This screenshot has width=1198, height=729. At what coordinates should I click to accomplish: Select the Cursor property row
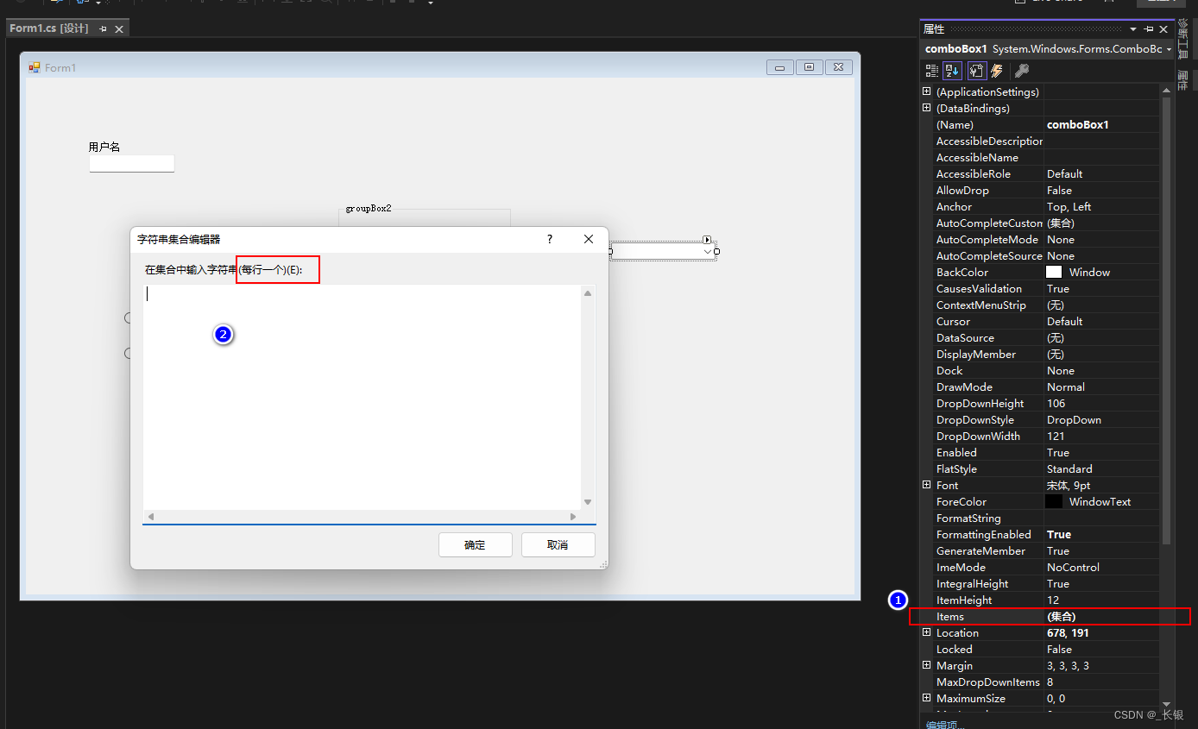(x=1040, y=321)
